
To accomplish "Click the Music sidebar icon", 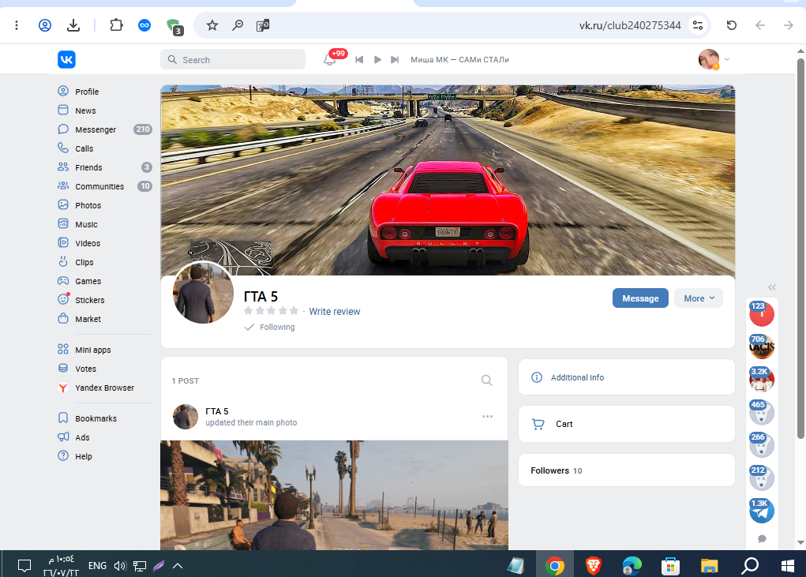I will pyautogui.click(x=63, y=224).
